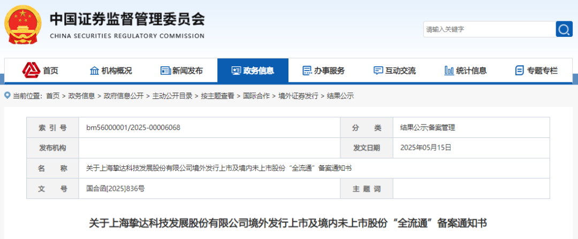
Task: Go to 境外证券发行 in the breadcrumb
Action: coord(298,96)
